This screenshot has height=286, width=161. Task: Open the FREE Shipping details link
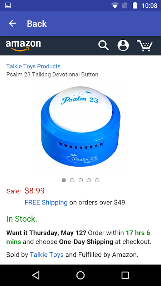(x=46, y=202)
